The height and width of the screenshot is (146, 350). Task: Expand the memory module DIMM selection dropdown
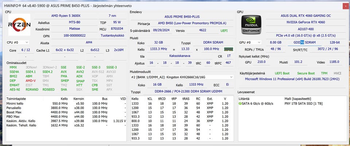(231, 77)
